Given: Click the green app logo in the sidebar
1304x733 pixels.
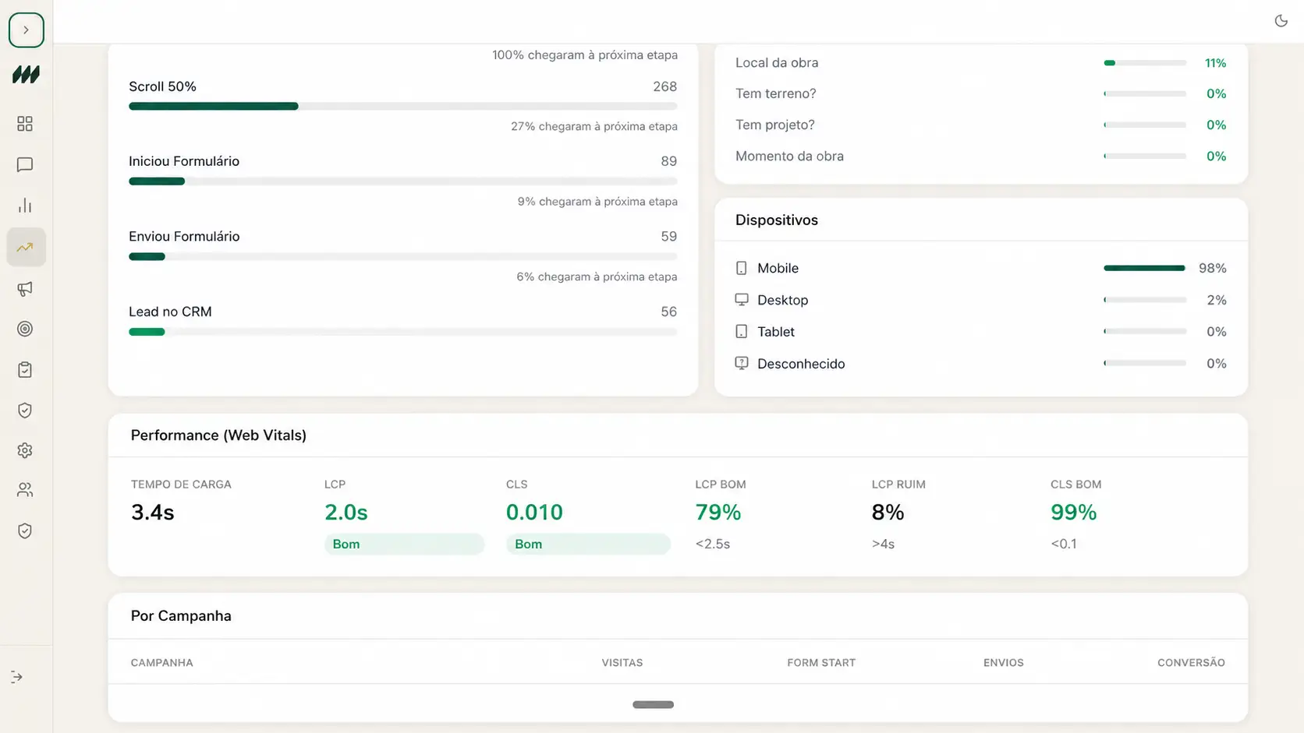Looking at the screenshot, I should click(x=26, y=74).
